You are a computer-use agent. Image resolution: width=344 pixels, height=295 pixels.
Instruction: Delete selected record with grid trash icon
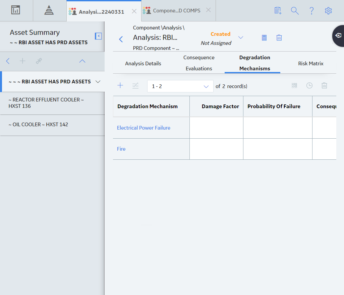(x=324, y=85)
